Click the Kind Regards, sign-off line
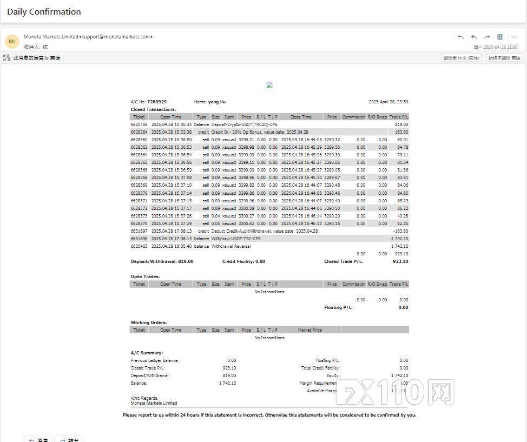Image resolution: width=527 pixels, height=442 pixels. [144, 398]
